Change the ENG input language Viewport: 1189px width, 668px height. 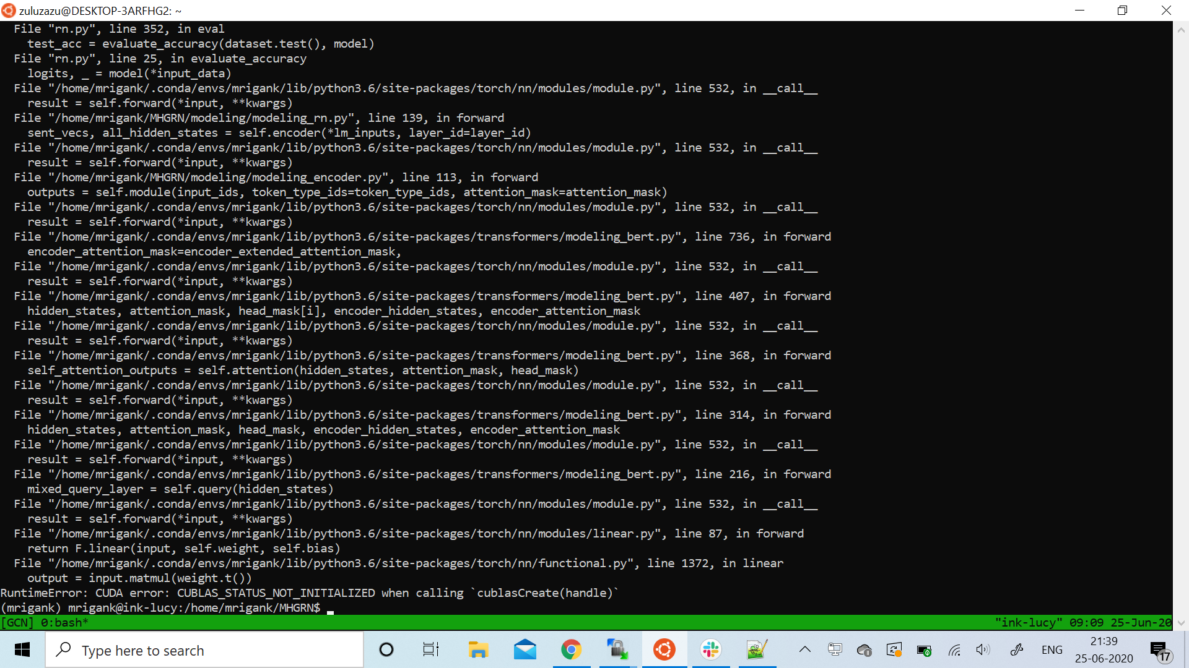click(x=1052, y=650)
